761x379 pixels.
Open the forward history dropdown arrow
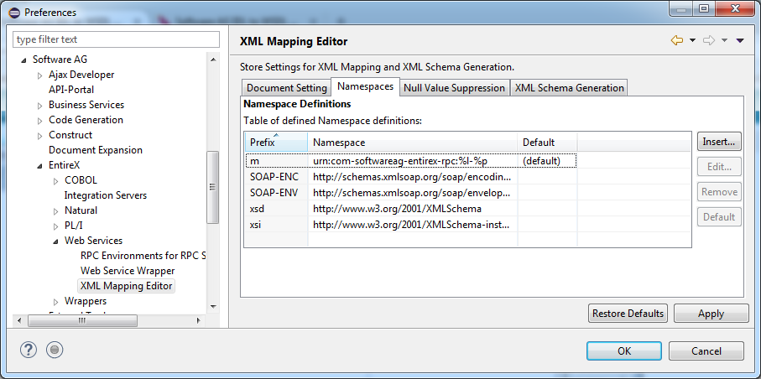[x=725, y=41]
